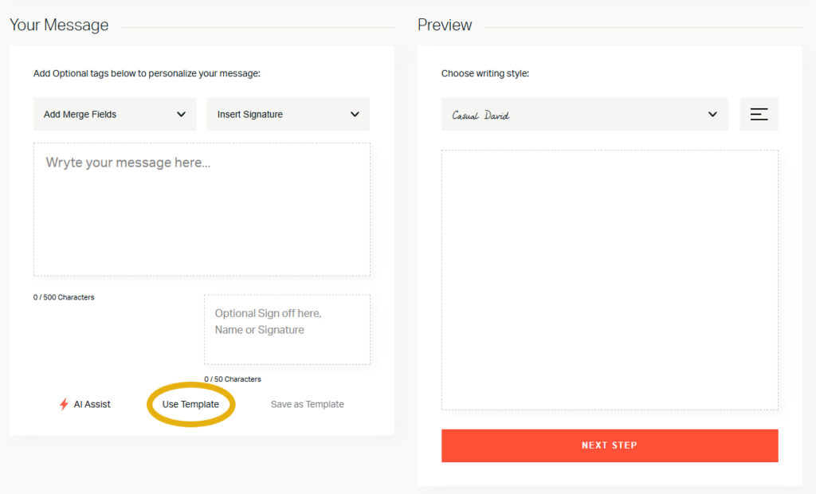The width and height of the screenshot is (816, 494).
Task: Click the text alignment lines icon button
Action: pyautogui.click(x=759, y=114)
